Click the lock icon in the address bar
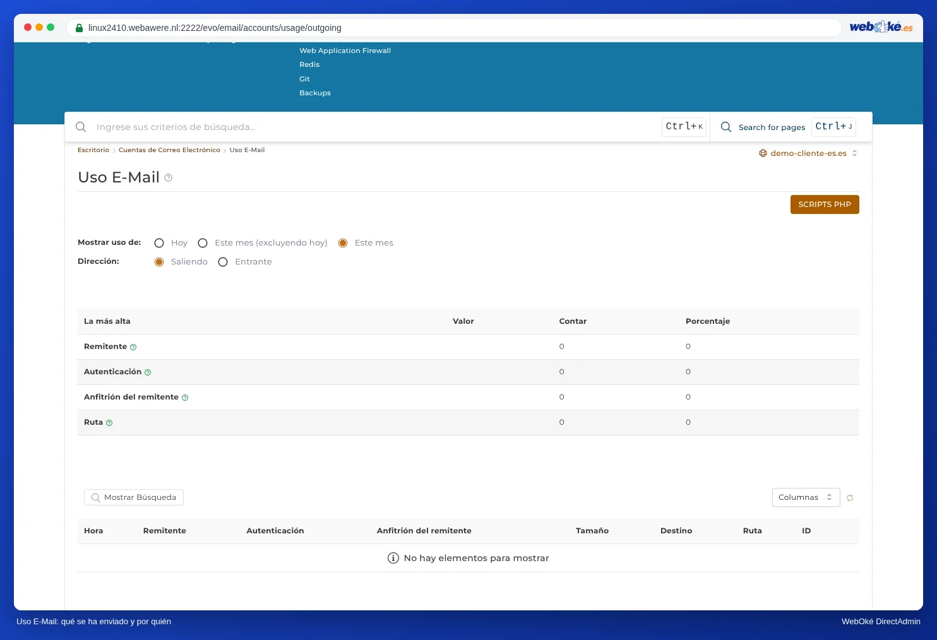Viewport: 937px width, 640px height. tap(79, 28)
